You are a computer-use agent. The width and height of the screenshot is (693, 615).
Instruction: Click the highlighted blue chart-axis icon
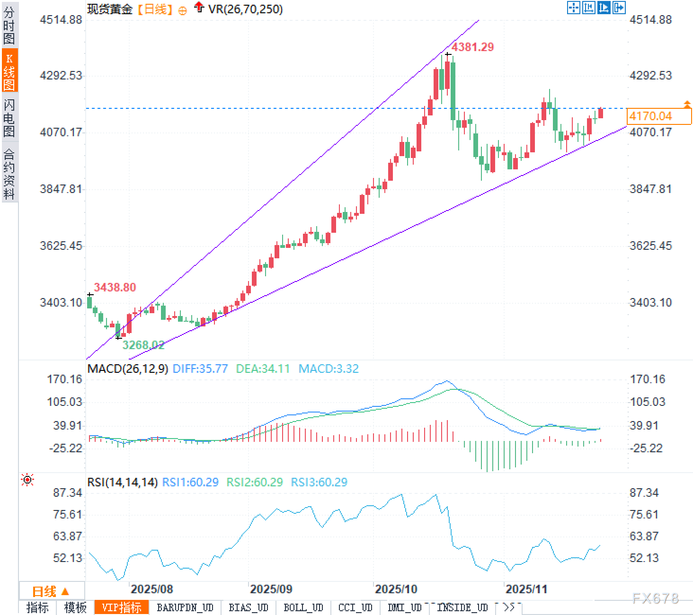pyautogui.click(x=604, y=8)
